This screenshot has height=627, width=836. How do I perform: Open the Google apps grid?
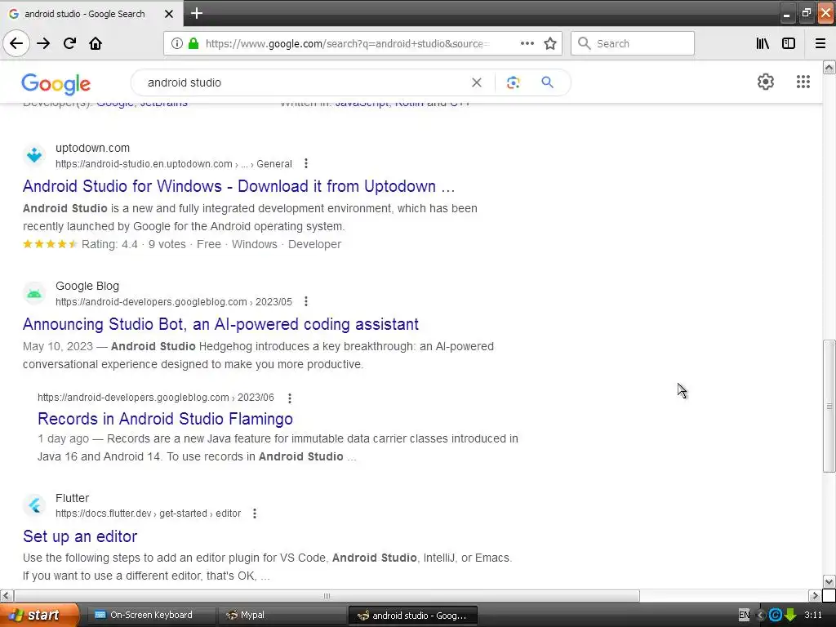coord(803,82)
